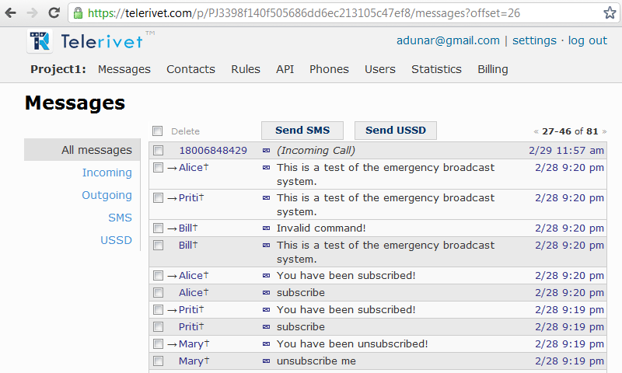This screenshot has height=373, width=622.
Task: Go to previous page of messages arrow
Action: tap(536, 131)
